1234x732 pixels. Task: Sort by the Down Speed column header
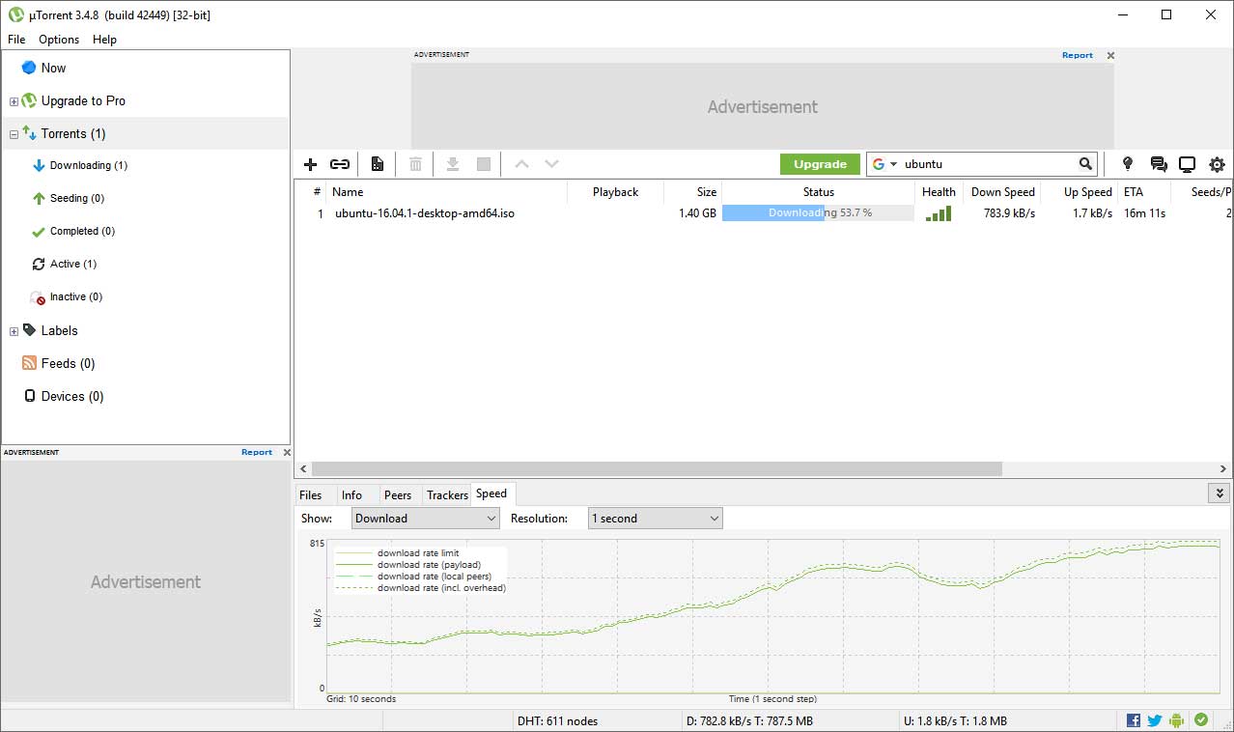[1002, 192]
